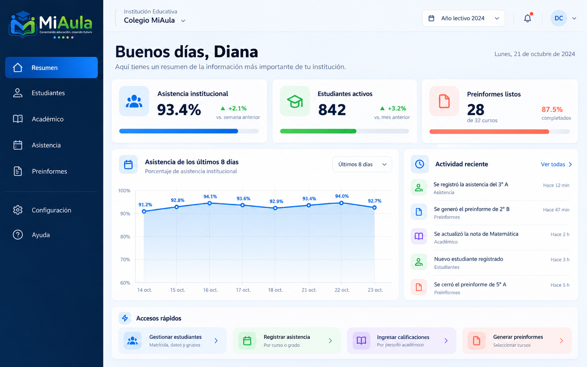Viewport: 587px width, 367px height.
Task: Open Preinformes in the sidebar
Action: 51,171
